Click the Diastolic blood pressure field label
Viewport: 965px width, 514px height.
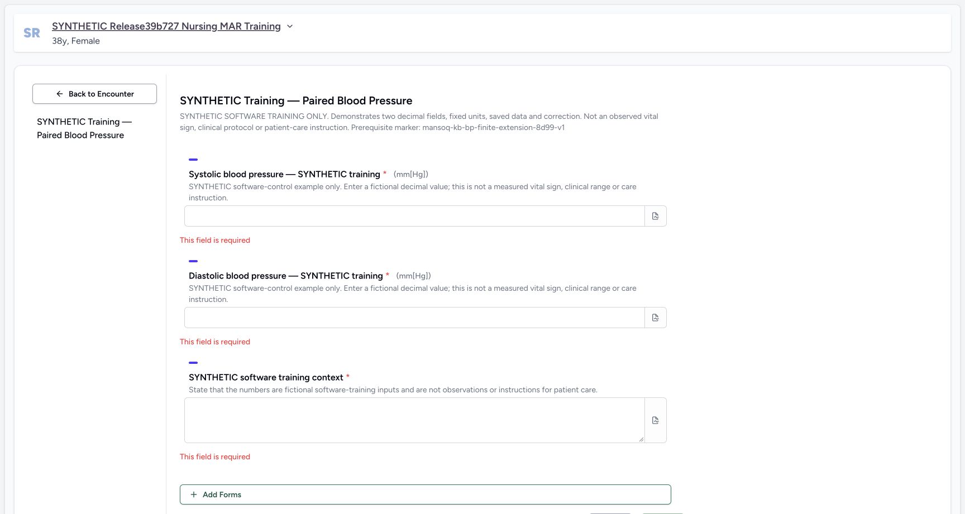[x=285, y=276]
